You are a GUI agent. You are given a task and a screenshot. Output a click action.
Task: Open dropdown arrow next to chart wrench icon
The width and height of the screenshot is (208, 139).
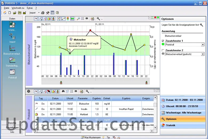click(x=102, y=19)
